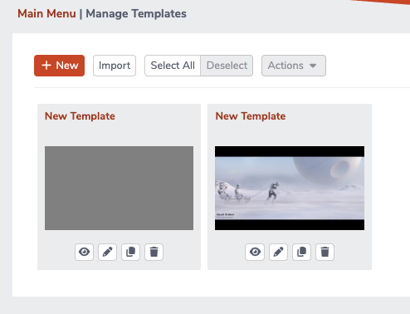Delete the gray-thumbnail New Template (trash icon)
The width and height of the screenshot is (410, 314).
coord(154,252)
